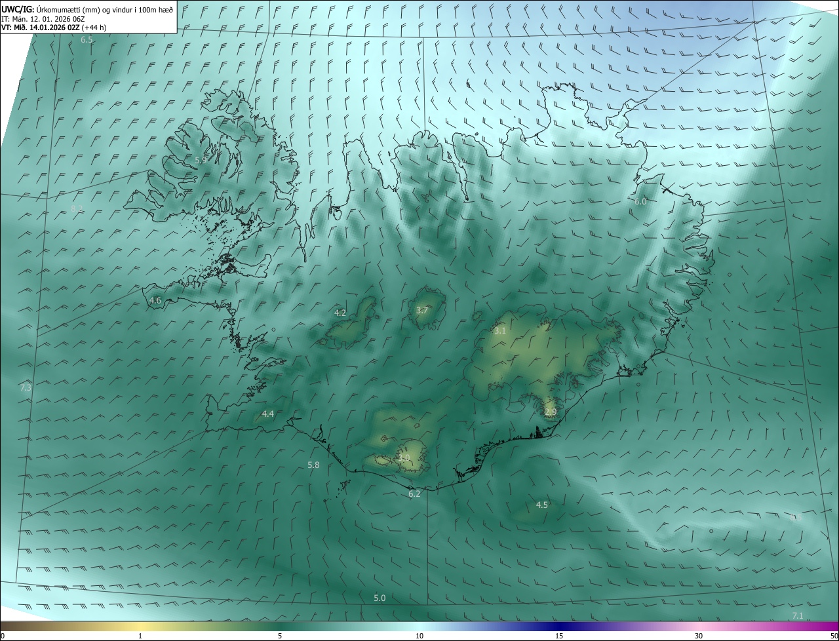Image resolution: width=839 pixels, height=641 pixels.
Task: Click the 5 tick on the color scale
Action: click(280, 636)
